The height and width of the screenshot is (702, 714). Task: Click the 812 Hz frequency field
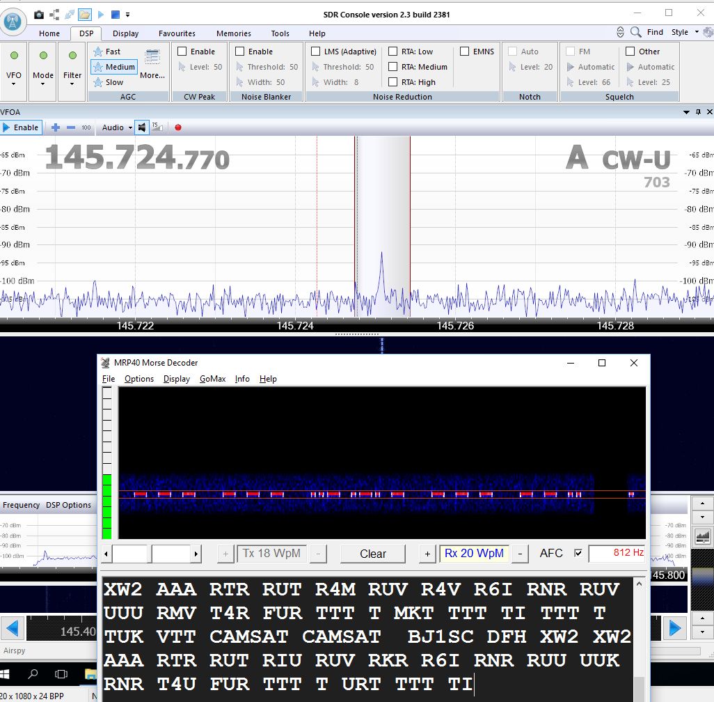point(617,554)
